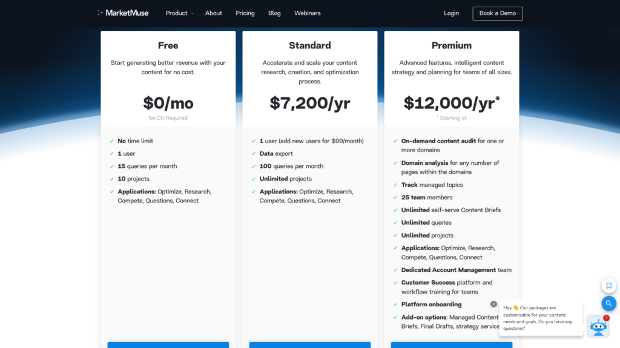The image size is (620, 348).
Task: Click checkmark beside Data export
Action: point(254,153)
